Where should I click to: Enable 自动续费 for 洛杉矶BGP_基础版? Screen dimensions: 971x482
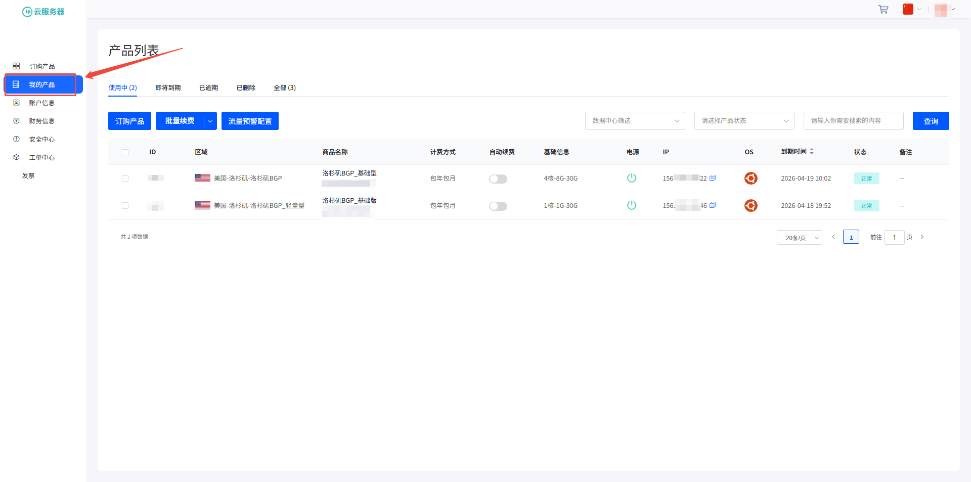click(498, 206)
